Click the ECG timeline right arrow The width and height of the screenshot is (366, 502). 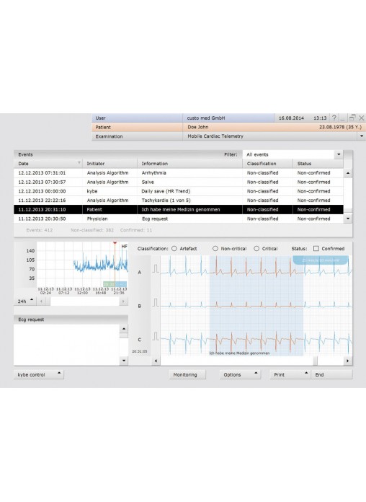348,361
